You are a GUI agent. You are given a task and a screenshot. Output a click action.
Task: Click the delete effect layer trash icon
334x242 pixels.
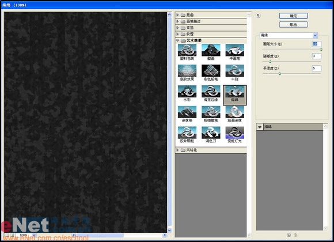click(295, 235)
